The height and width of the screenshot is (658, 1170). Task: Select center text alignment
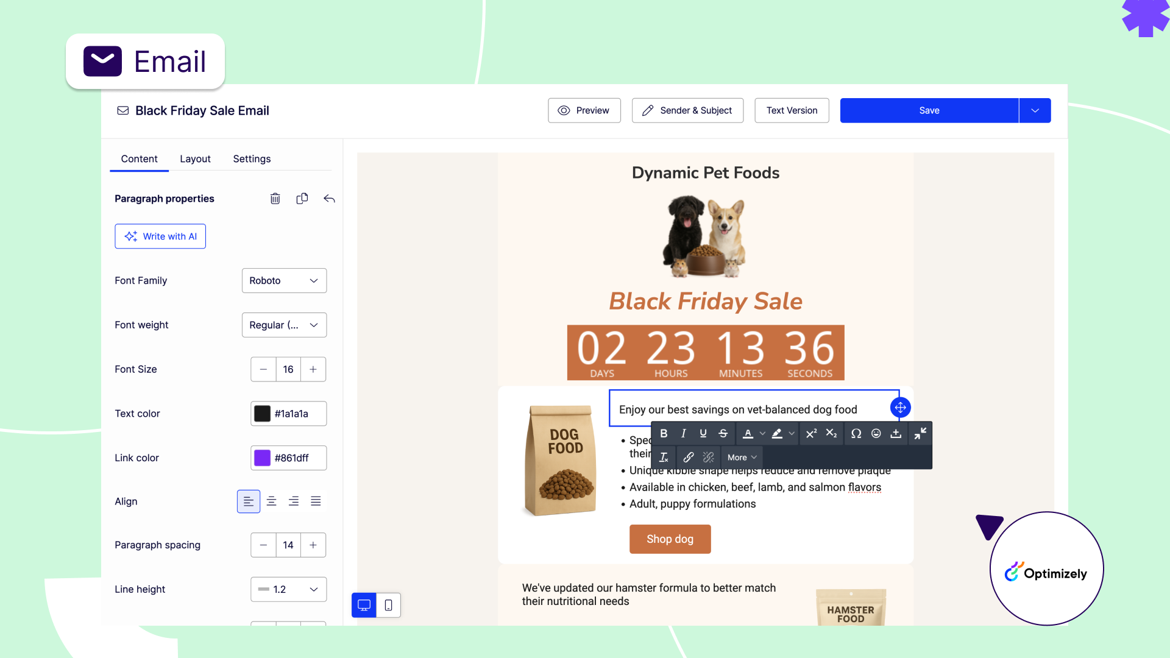[271, 501]
